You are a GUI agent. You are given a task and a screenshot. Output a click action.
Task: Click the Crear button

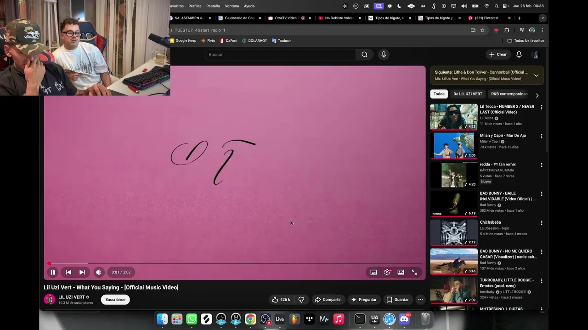point(498,55)
